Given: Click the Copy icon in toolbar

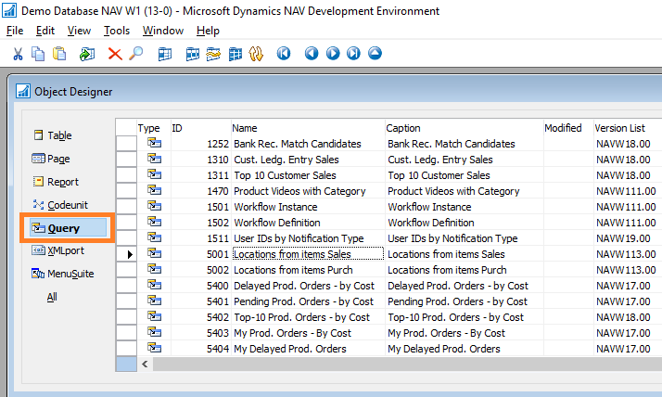Looking at the screenshot, I should [x=38, y=54].
